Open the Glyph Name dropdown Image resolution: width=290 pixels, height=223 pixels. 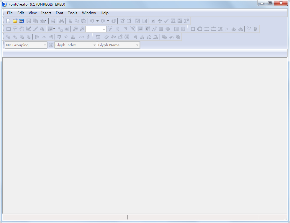pyautogui.click(x=137, y=45)
